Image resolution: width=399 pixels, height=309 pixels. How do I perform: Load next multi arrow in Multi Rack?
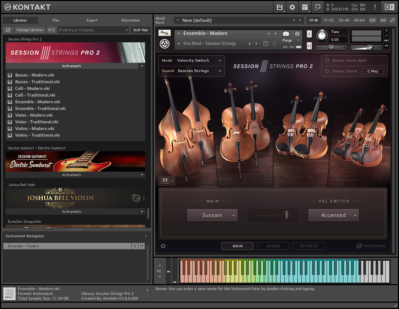300,20
